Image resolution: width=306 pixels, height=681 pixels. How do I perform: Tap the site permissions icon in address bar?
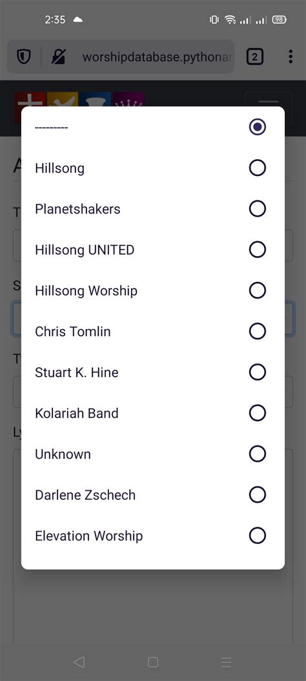(58, 57)
